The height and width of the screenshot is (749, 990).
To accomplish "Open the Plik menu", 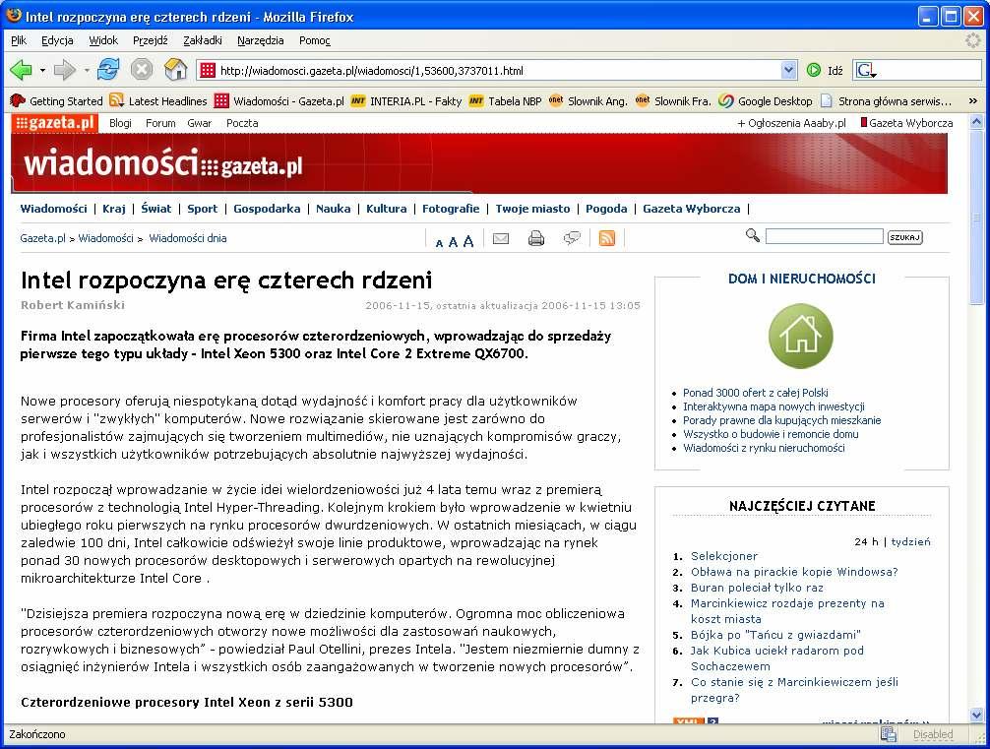I will point(19,40).
